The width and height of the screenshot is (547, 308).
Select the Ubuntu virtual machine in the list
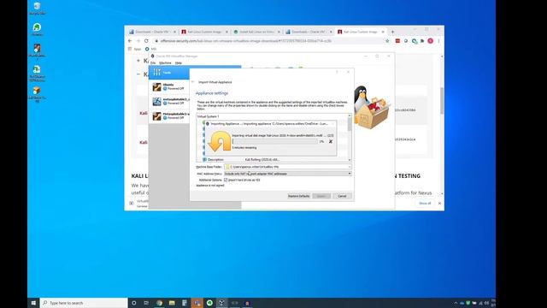[x=169, y=86]
